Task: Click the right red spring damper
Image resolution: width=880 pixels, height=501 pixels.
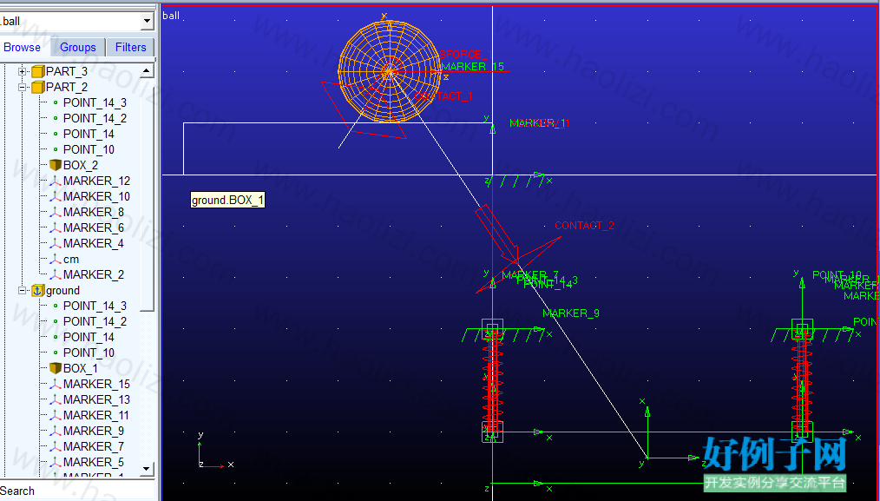Action: point(802,380)
